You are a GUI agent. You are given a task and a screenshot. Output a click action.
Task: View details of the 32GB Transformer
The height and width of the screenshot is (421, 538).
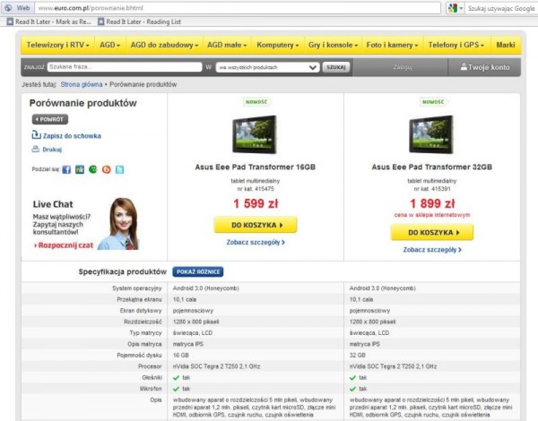[x=433, y=250]
